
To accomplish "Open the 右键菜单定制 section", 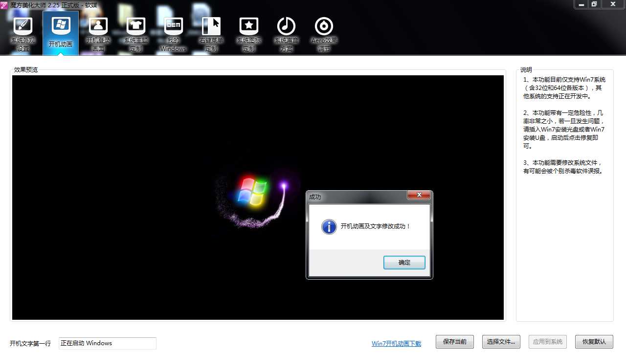I will (211, 33).
